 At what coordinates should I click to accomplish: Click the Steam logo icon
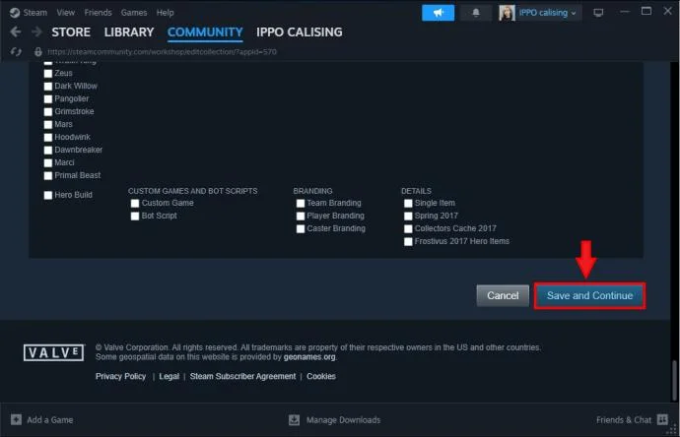click(x=15, y=13)
